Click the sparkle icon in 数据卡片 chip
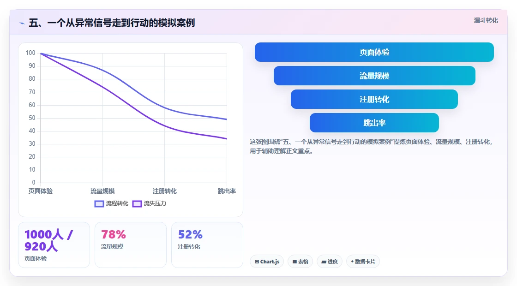 coord(352,262)
